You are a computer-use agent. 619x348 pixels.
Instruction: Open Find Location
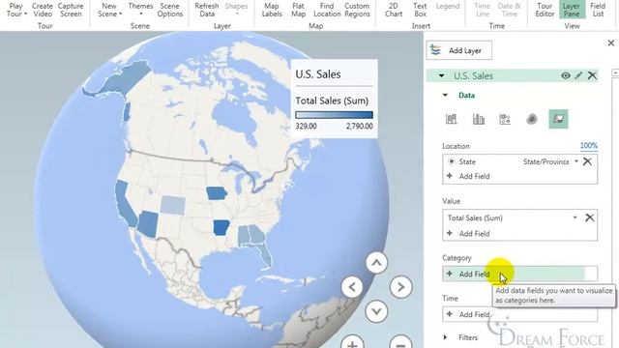[327, 10]
